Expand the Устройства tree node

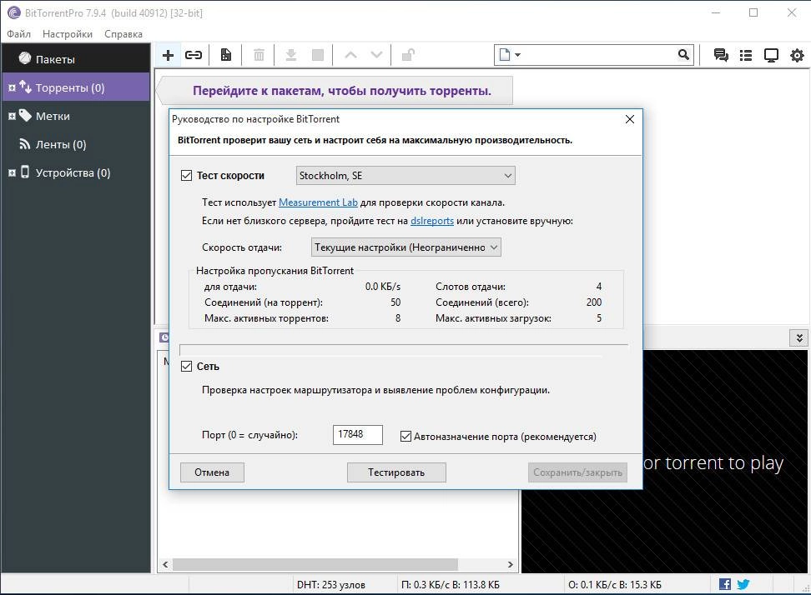(x=12, y=173)
